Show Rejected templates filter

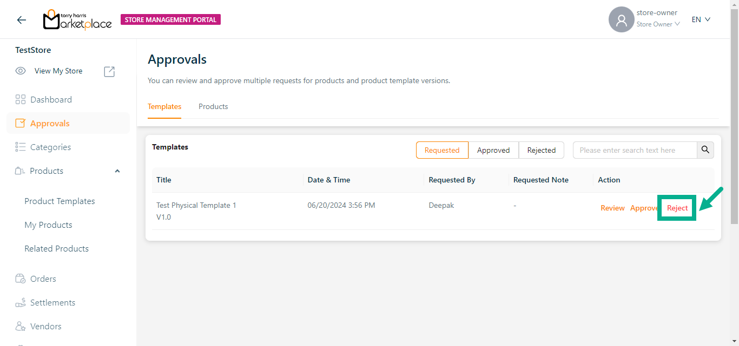click(542, 150)
